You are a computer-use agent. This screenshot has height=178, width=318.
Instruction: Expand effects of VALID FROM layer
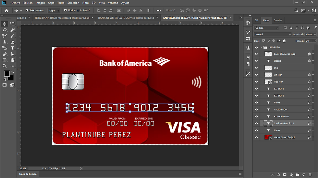tap(313, 110)
